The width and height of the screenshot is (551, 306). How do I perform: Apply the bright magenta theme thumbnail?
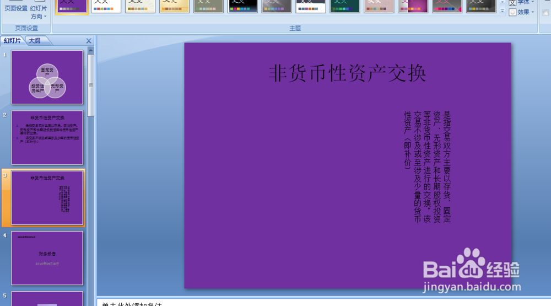click(x=413, y=6)
